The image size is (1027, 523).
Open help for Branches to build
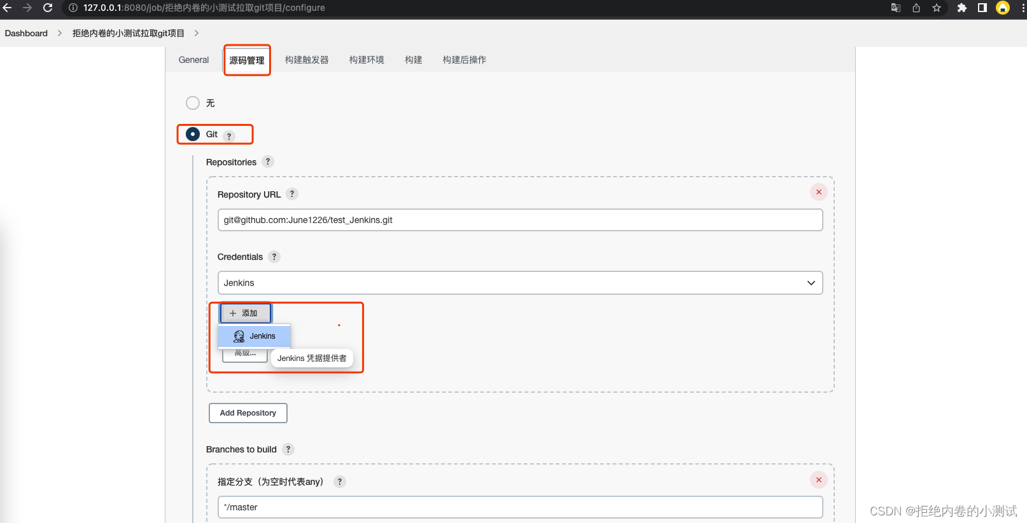tap(288, 449)
